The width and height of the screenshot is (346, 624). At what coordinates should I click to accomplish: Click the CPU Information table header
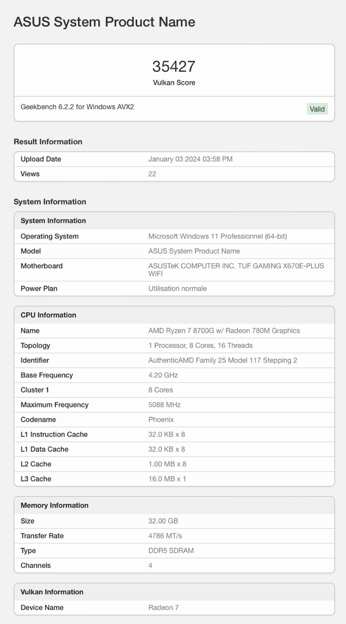pos(48,315)
